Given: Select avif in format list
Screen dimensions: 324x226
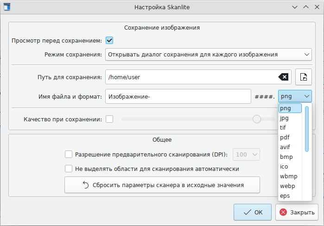Looking at the screenshot, I should [290, 147].
